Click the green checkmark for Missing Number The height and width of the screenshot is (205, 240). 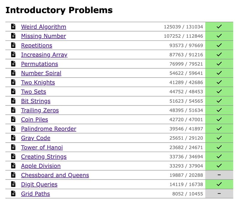pos(219,36)
